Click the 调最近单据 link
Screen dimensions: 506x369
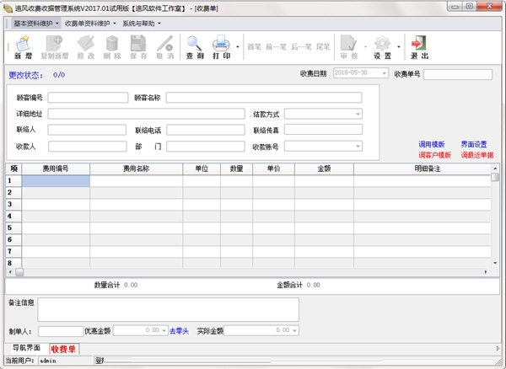[476, 155]
